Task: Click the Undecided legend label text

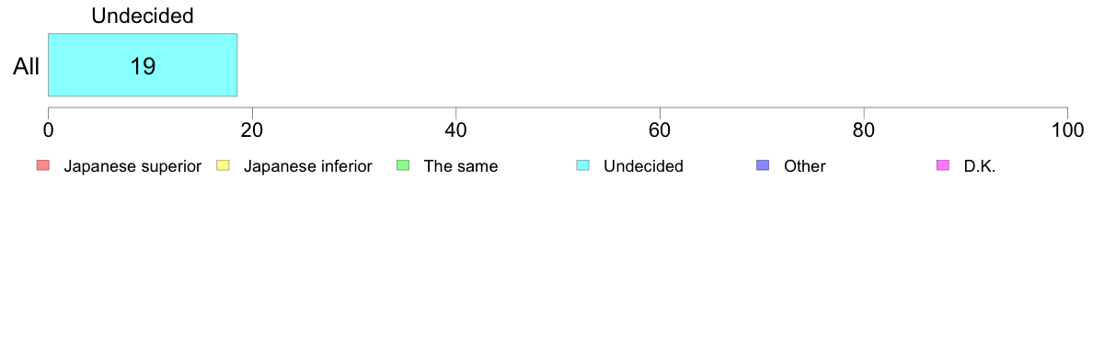Action: (x=643, y=166)
